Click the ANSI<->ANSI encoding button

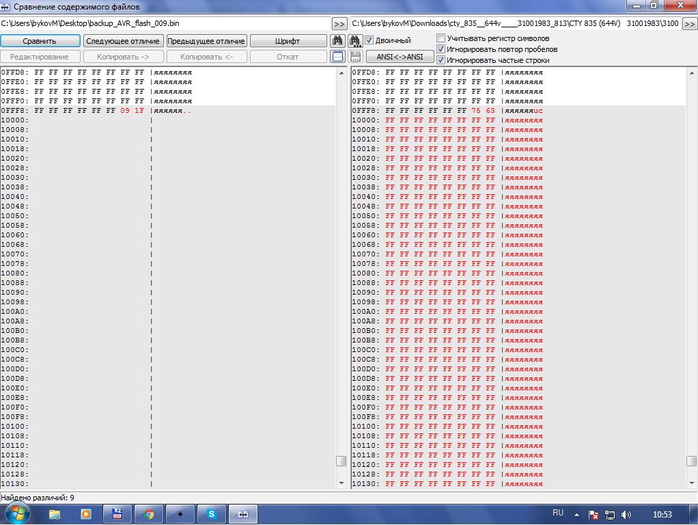pyautogui.click(x=400, y=57)
